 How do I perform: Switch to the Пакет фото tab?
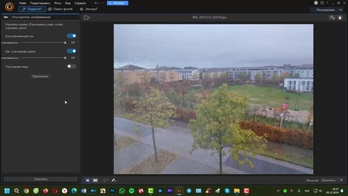pos(60,9)
